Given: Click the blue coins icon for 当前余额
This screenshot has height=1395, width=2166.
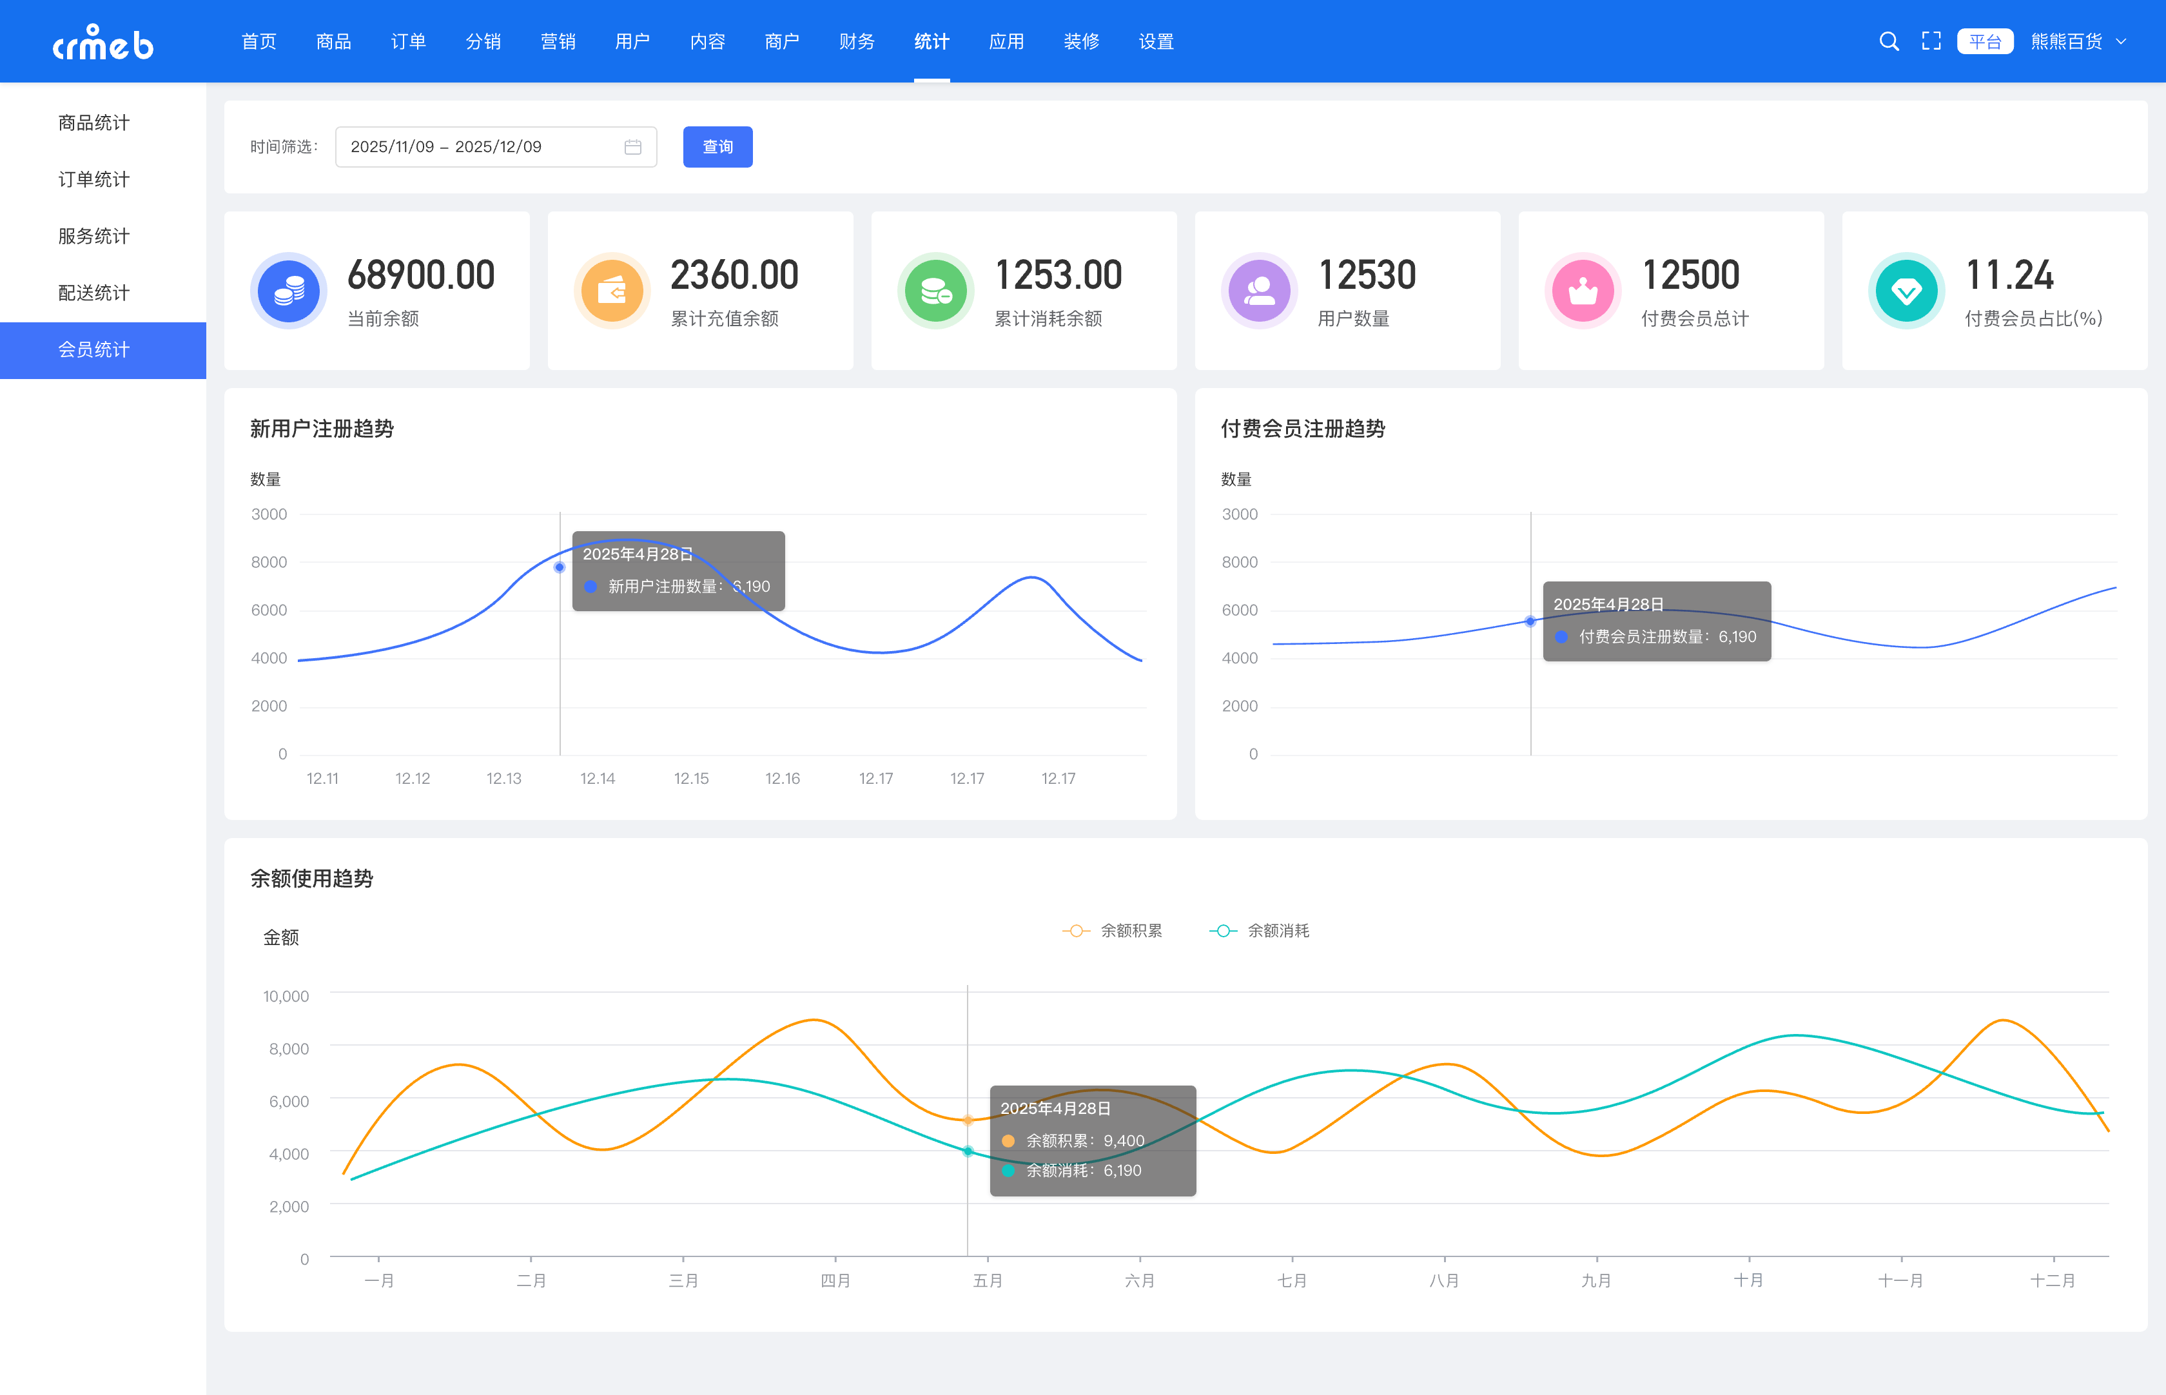Looking at the screenshot, I should 288,291.
